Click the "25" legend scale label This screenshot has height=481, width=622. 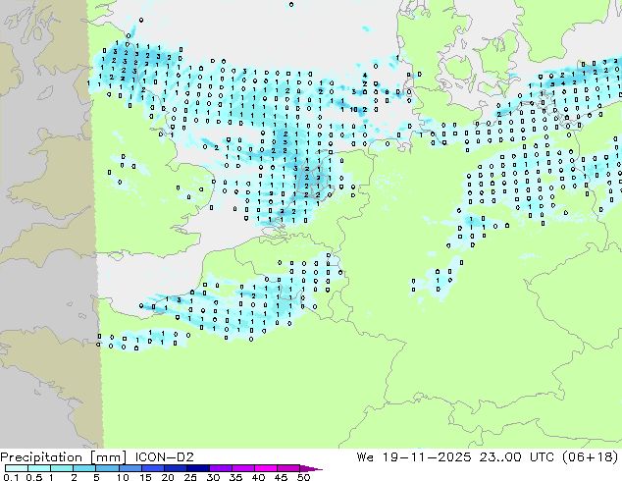190,477
